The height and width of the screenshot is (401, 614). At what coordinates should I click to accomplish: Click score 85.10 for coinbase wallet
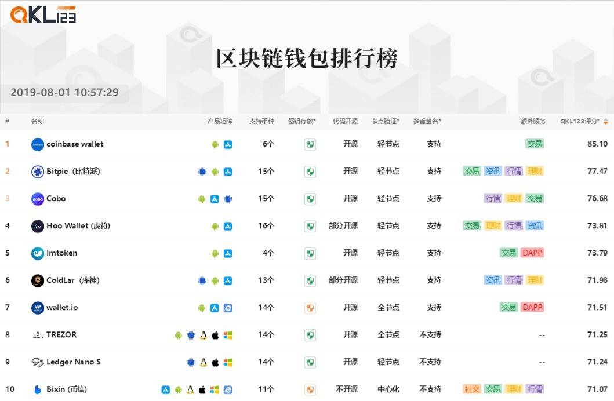[597, 144]
